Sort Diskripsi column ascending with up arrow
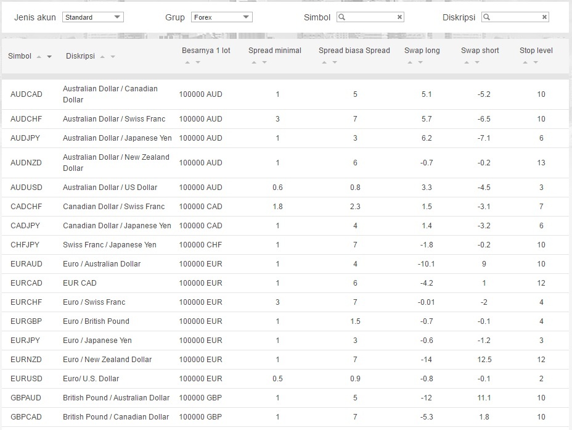This screenshot has width=572, height=430. [x=102, y=57]
